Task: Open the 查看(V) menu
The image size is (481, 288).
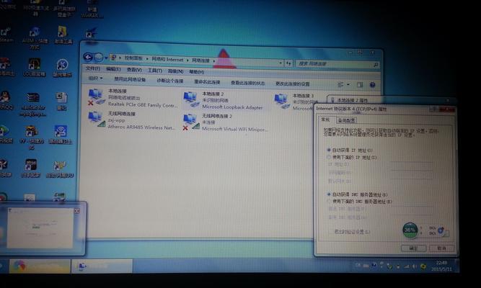Action: 134,70
